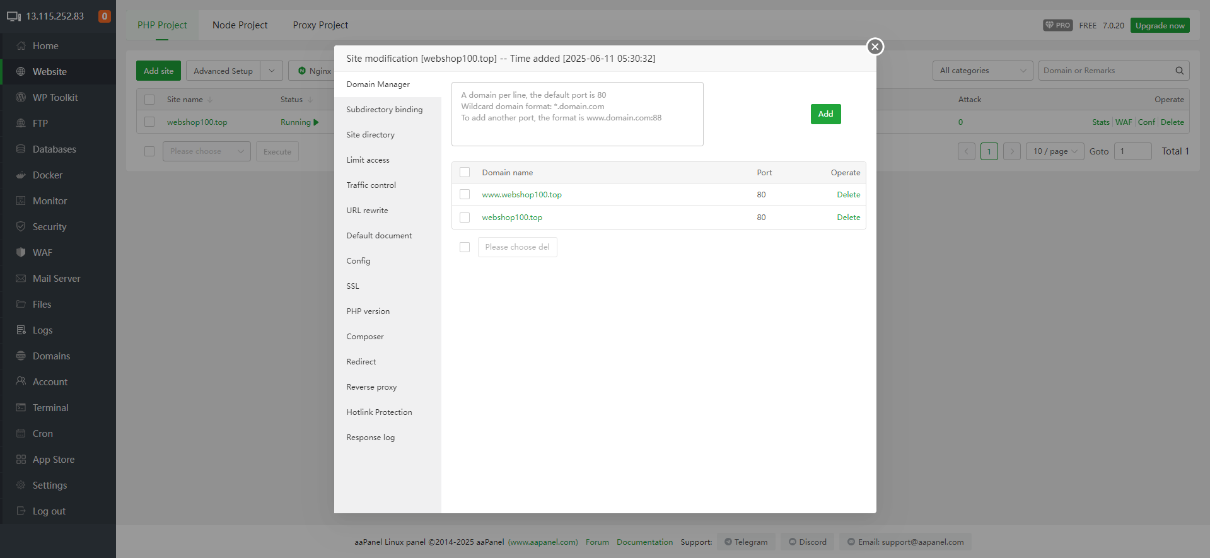Click the FTP sidebar icon
The image size is (1210, 558).
pyautogui.click(x=21, y=124)
